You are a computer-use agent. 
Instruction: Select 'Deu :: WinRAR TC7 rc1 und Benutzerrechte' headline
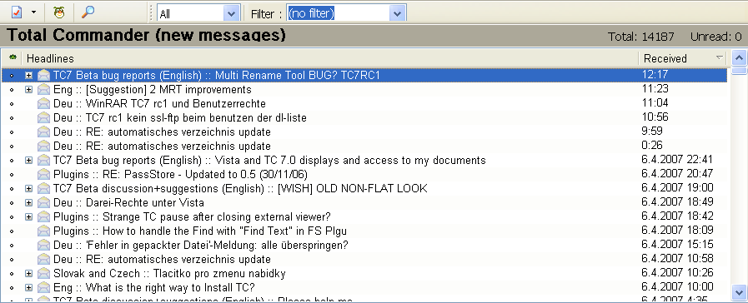[159, 103]
